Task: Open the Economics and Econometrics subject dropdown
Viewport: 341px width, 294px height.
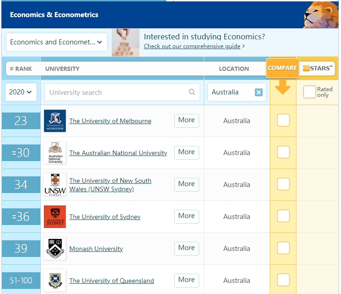Action: 57,42
